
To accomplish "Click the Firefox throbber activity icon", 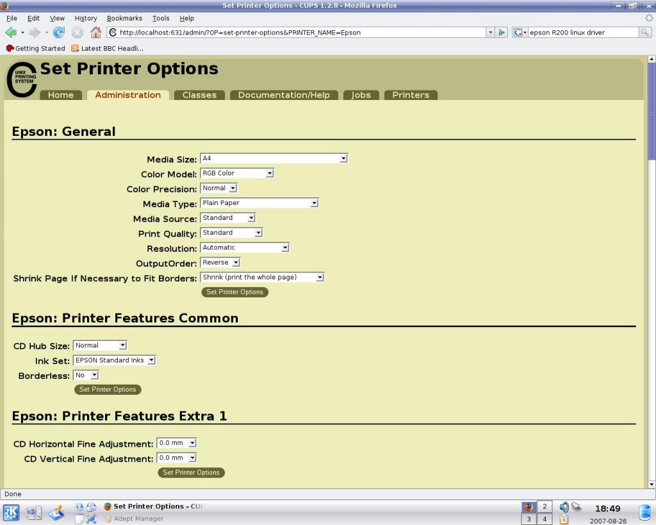I will click(x=649, y=18).
